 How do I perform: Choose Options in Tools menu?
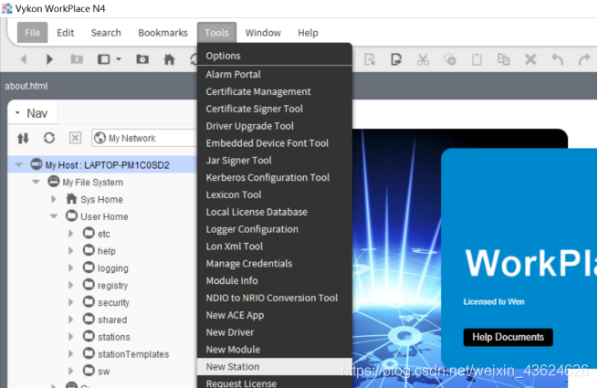(275, 56)
